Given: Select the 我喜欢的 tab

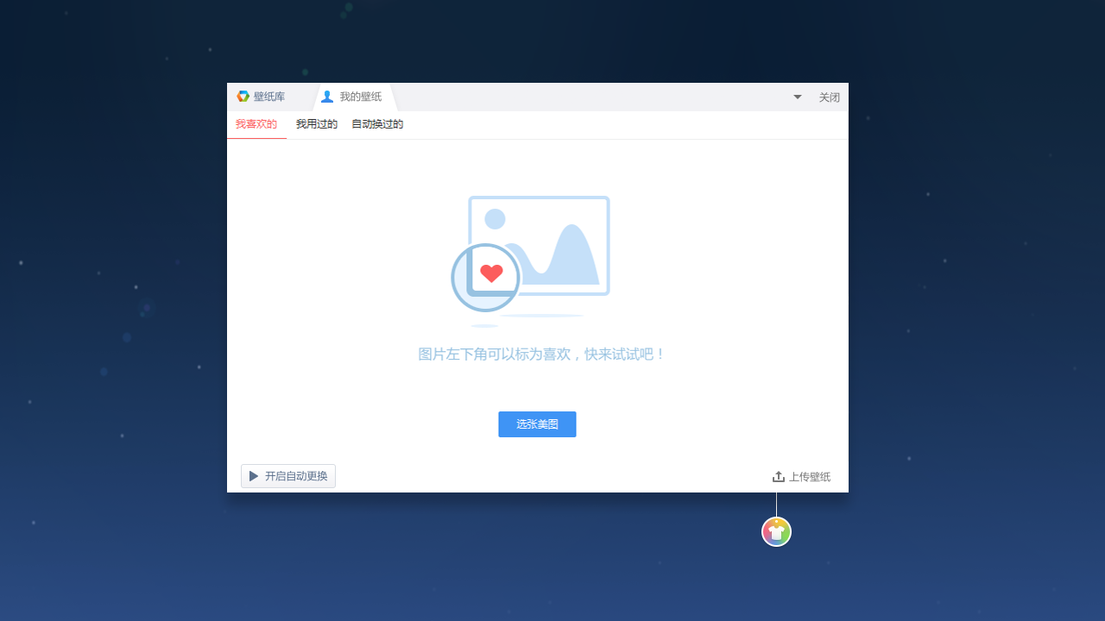Looking at the screenshot, I should [256, 123].
